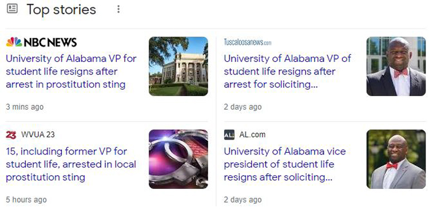The height and width of the screenshot is (214, 429).
Task: Click the handcuffs thumbnail image
Action: [x=178, y=159]
